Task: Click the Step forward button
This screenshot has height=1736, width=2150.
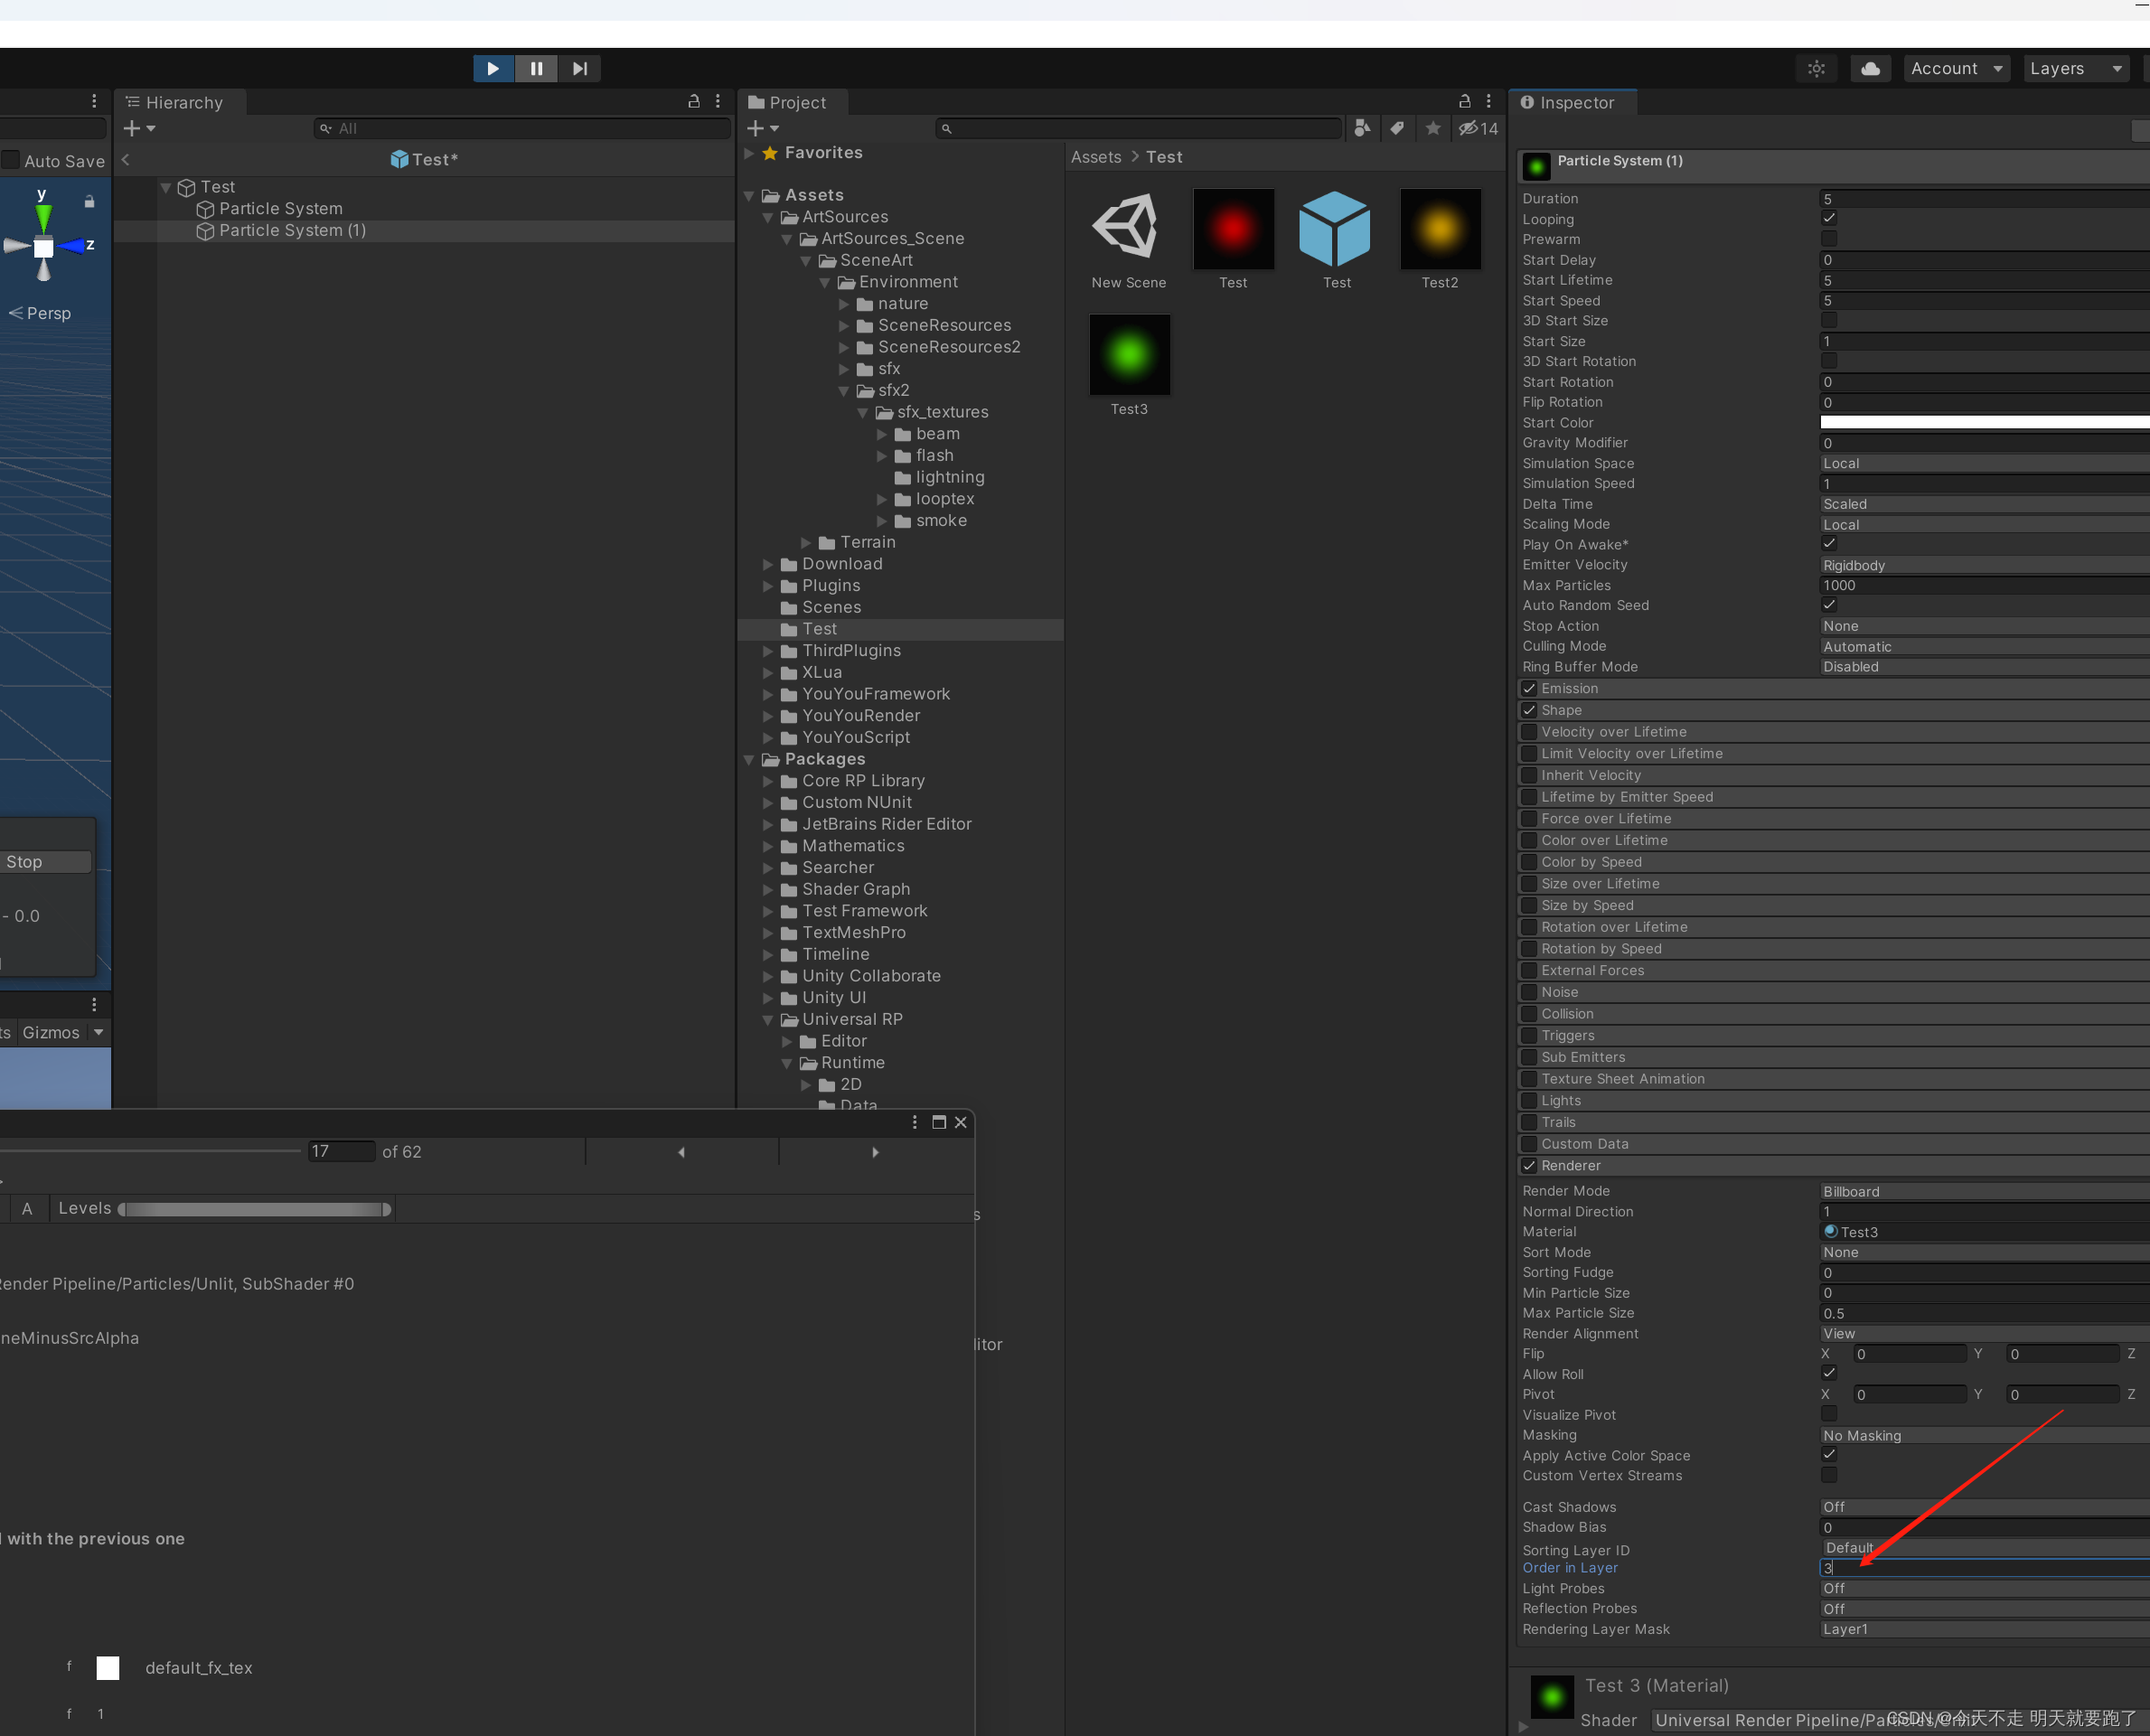Action: [579, 68]
